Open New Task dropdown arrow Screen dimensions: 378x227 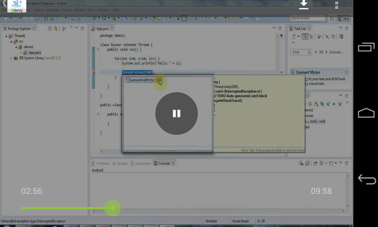[x=299, y=36]
